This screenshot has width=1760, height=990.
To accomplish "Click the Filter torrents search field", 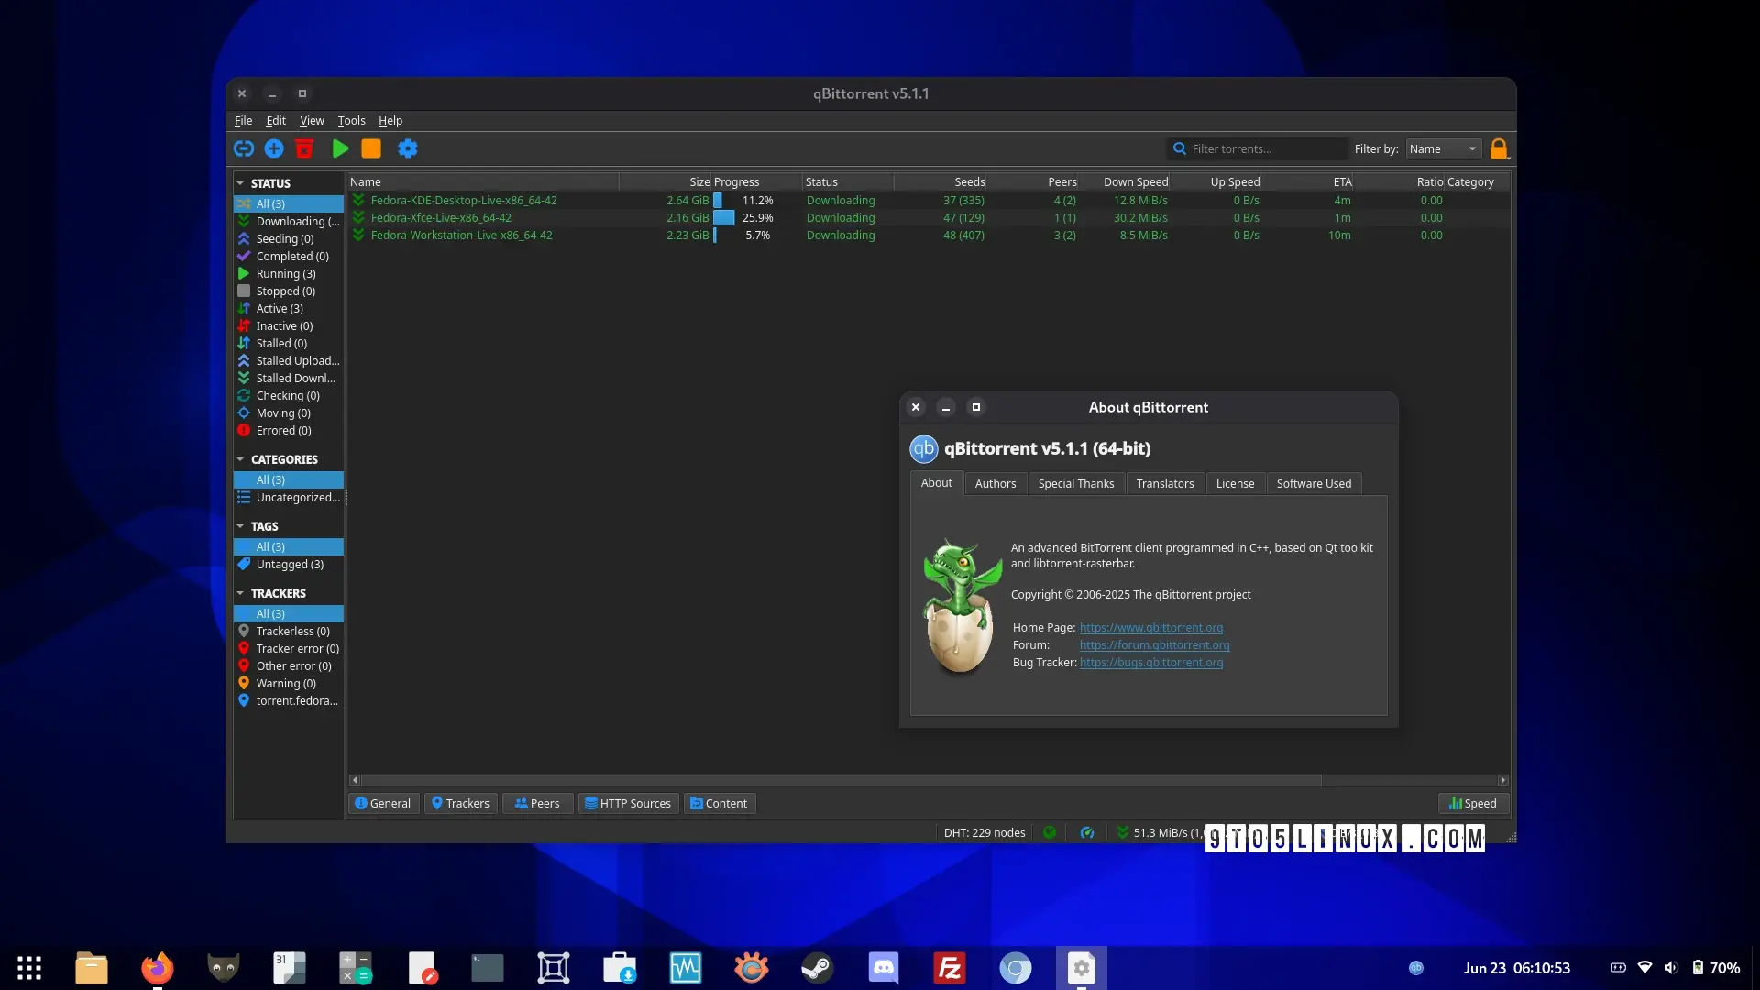I will tap(1259, 148).
